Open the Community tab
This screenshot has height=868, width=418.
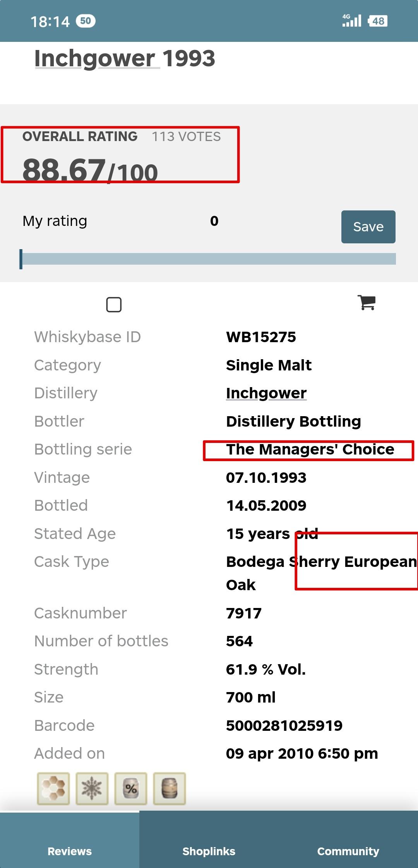click(348, 851)
